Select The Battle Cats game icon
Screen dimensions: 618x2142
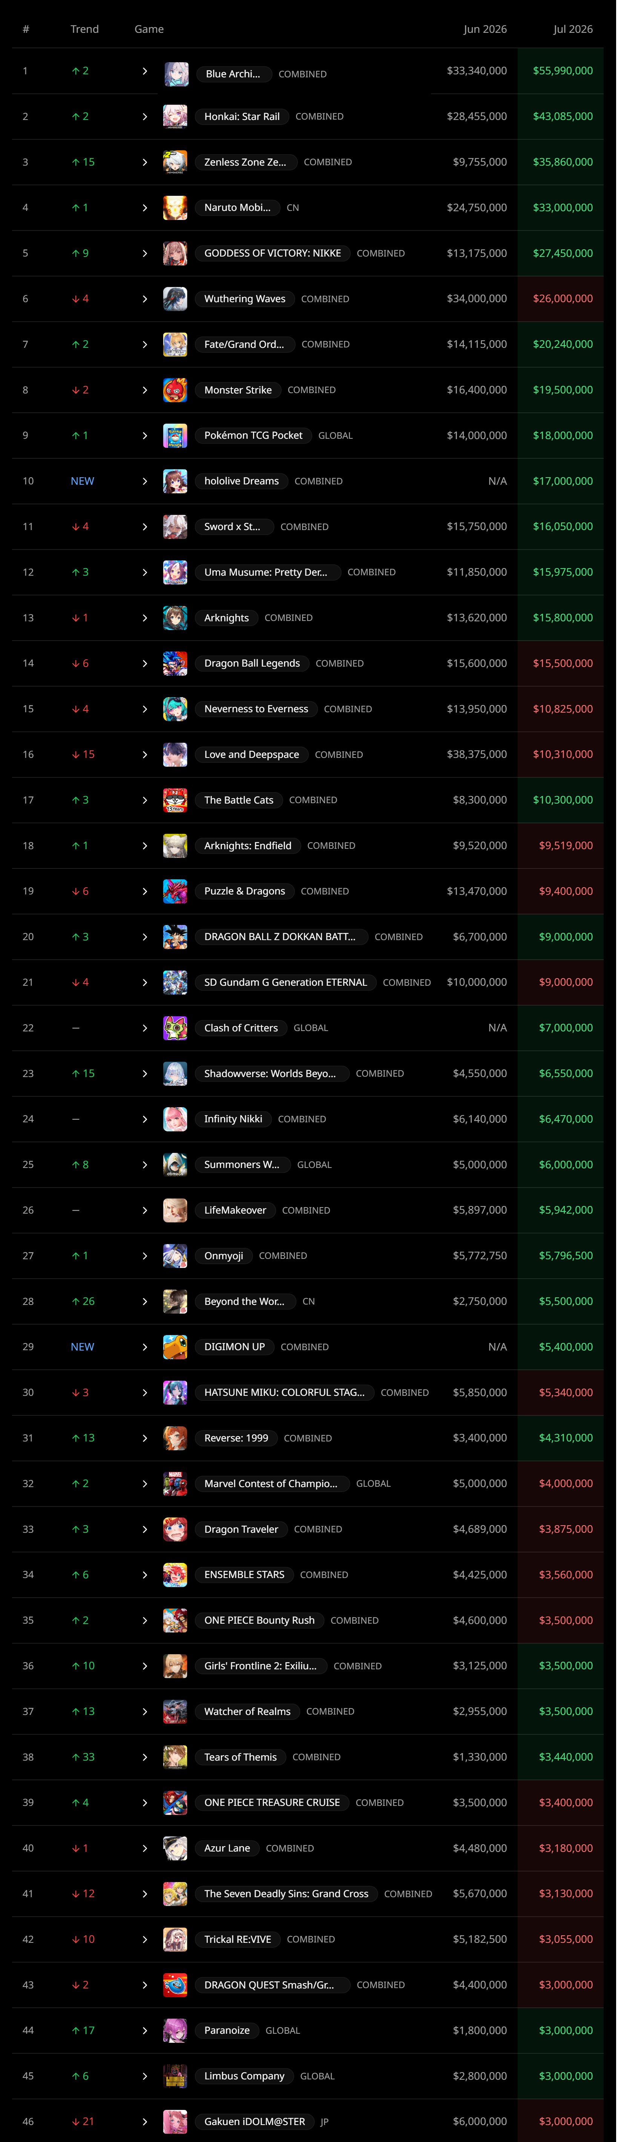pos(175,800)
